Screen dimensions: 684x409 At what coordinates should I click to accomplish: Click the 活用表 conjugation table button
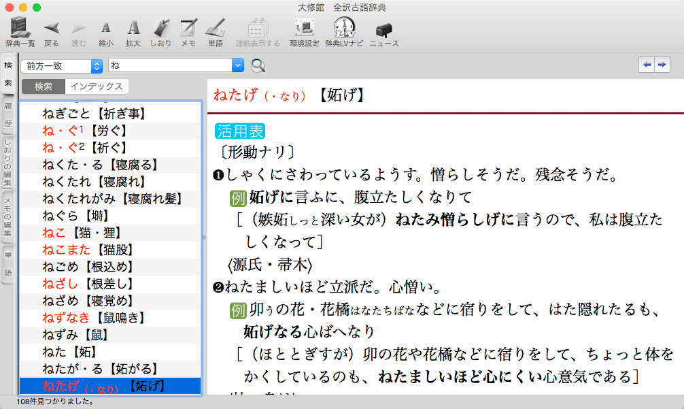click(x=239, y=131)
